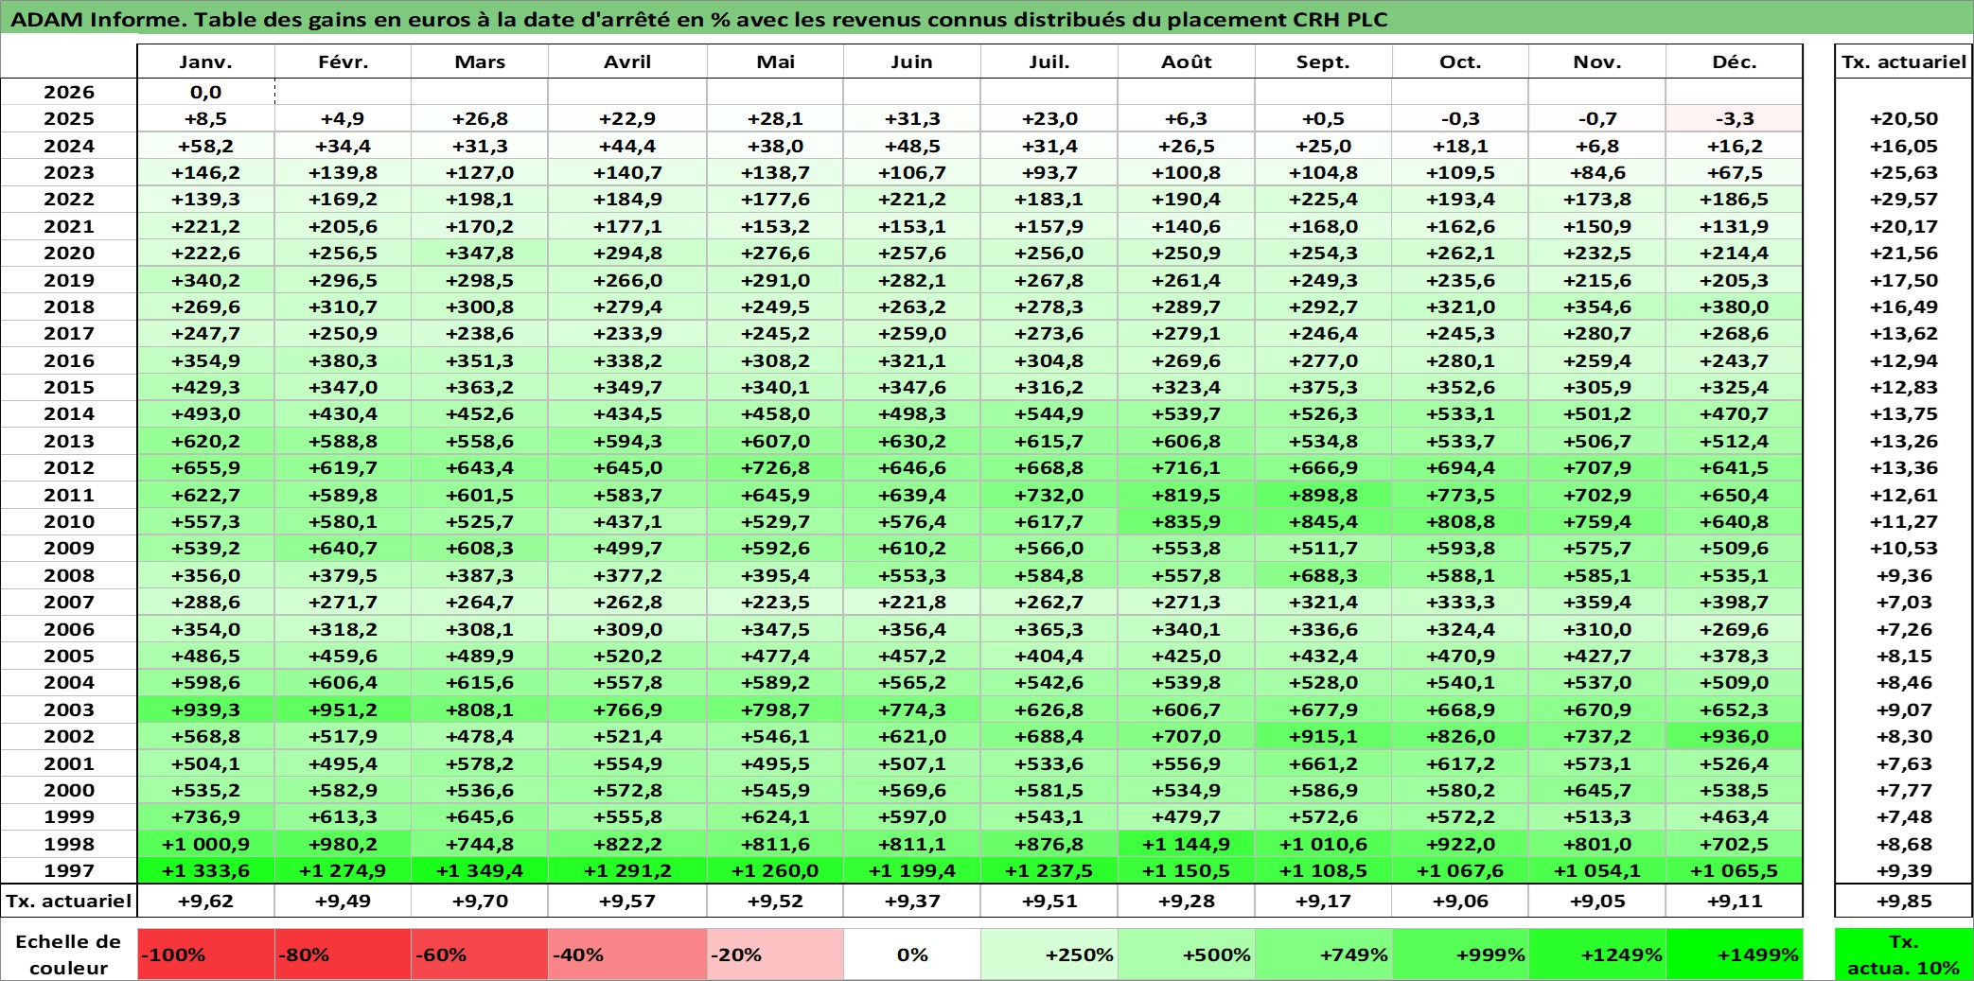Select the 1997 row label
This screenshot has height=981, width=1974.
69,870
